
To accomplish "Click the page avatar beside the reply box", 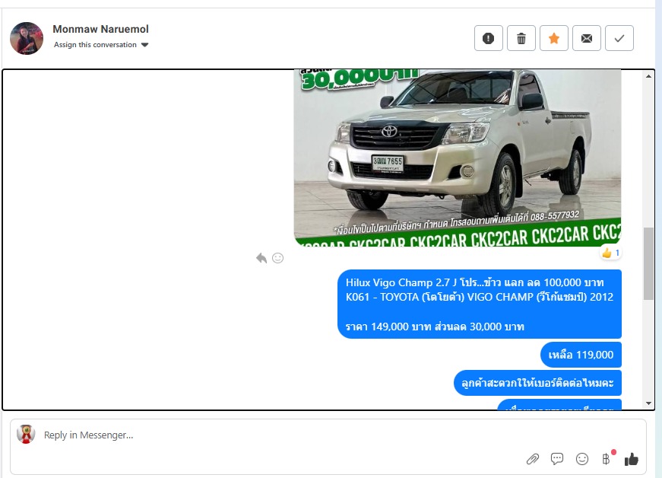I will point(26,434).
